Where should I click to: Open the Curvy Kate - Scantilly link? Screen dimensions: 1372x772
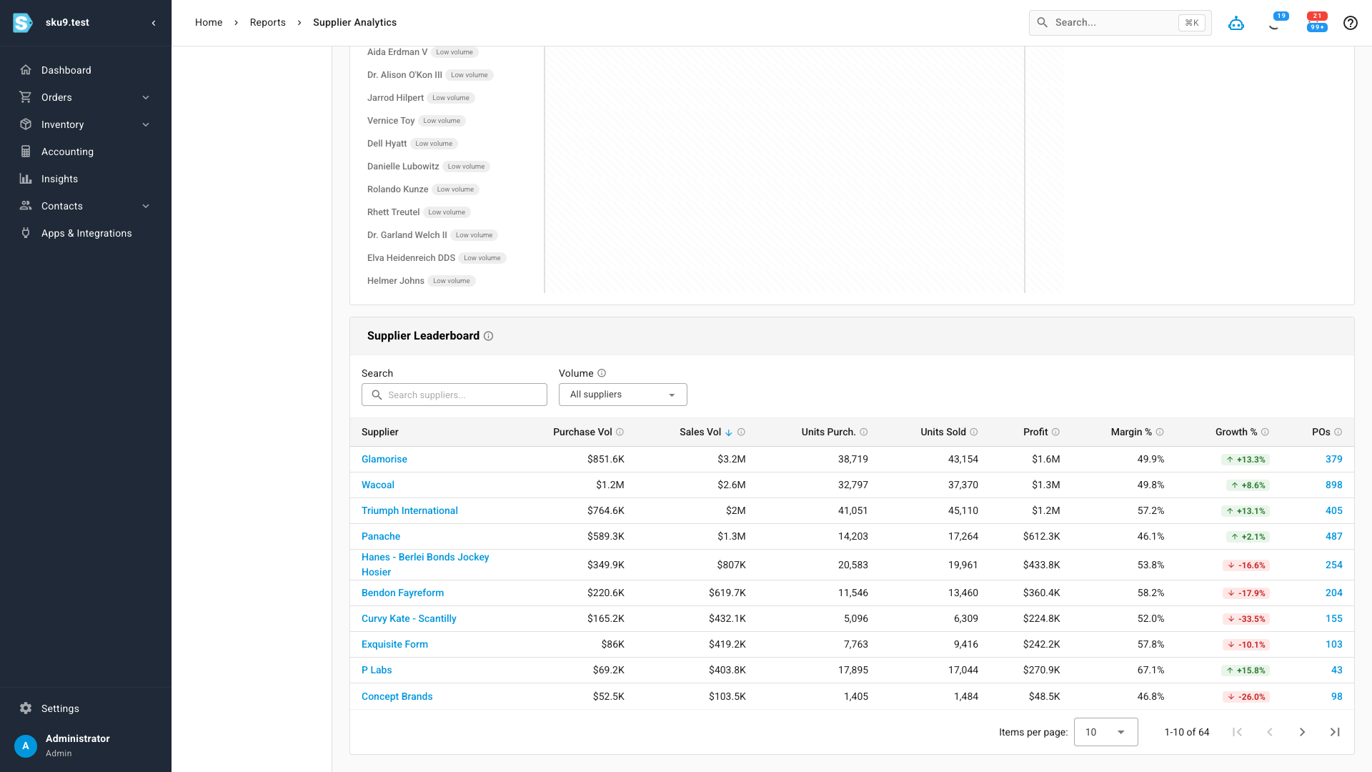(409, 618)
